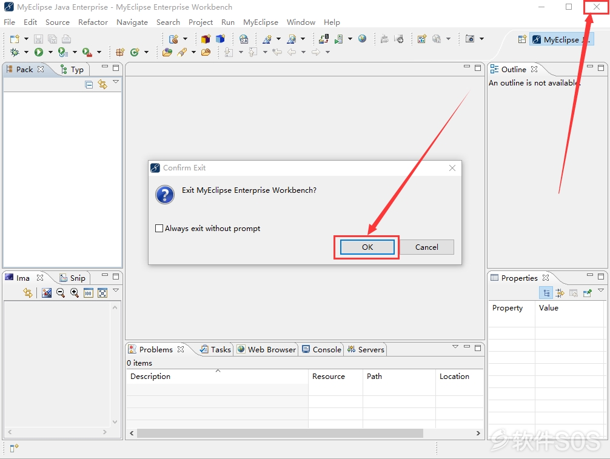Click the Debug bug icon
The image size is (610, 459).
coord(15,52)
